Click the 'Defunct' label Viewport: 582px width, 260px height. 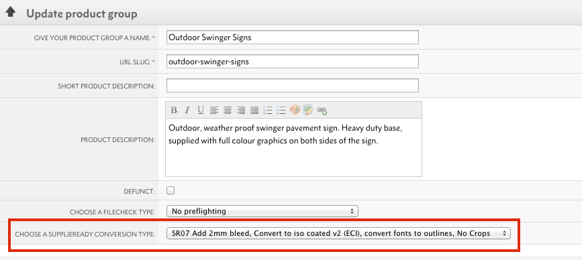[x=139, y=192]
